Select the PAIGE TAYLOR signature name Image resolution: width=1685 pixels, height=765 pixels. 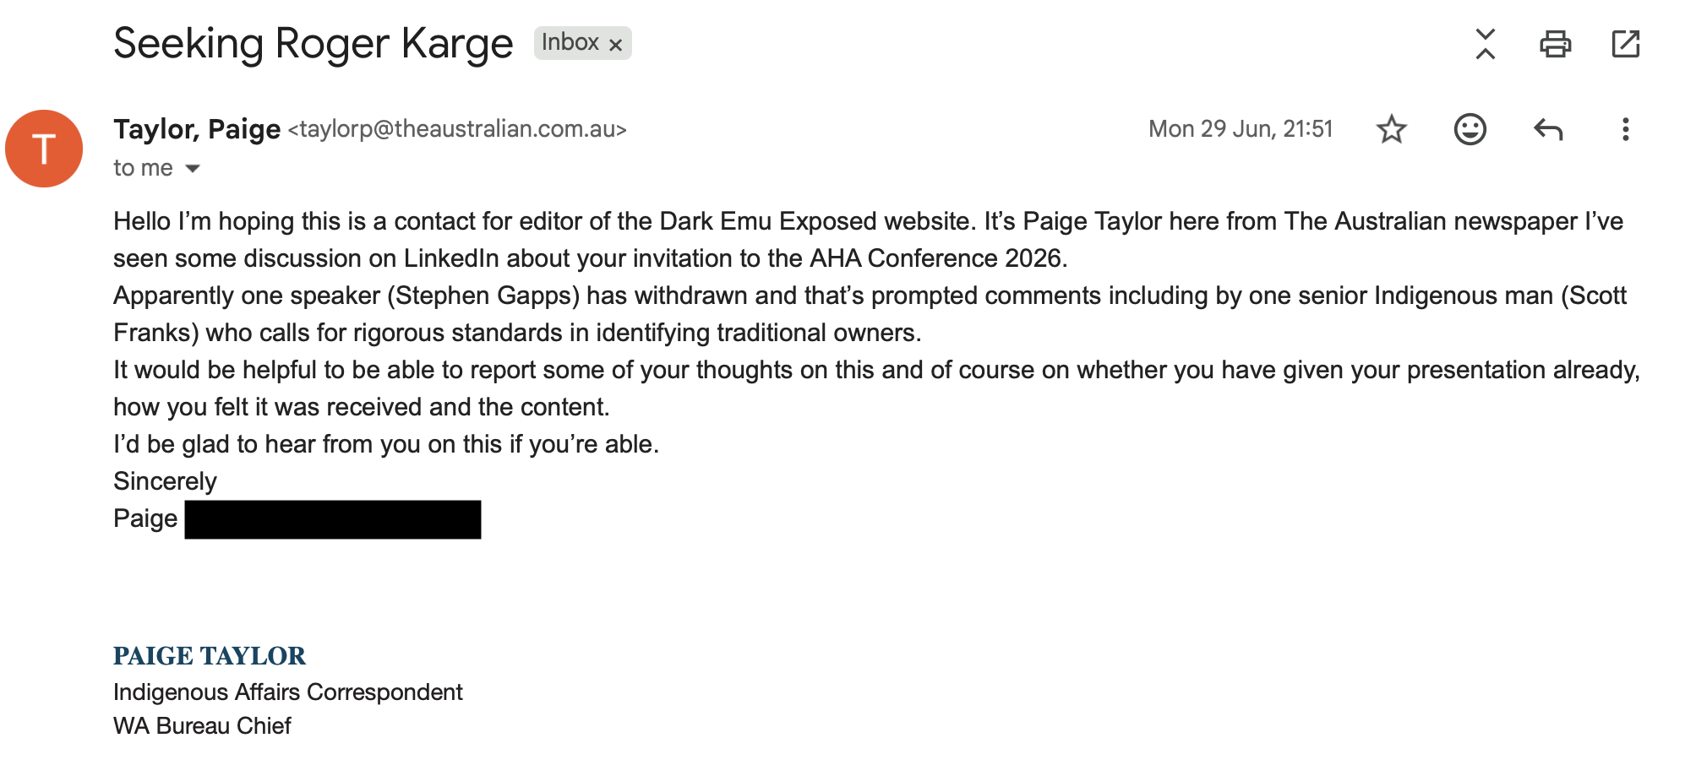(210, 656)
